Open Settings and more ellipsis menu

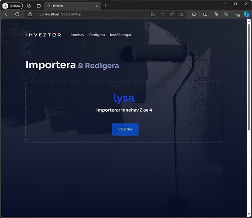(x=237, y=14)
